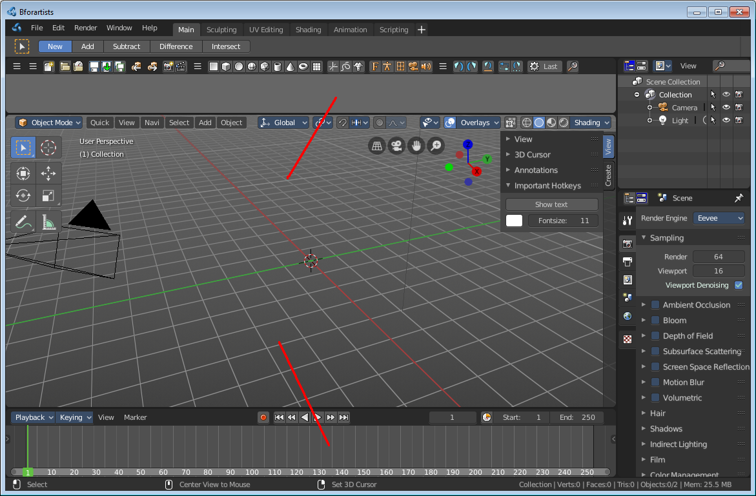The height and width of the screenshot is (496, 756).
Task: Click the white hotkey text color swatch
Action: click(514, 221)
